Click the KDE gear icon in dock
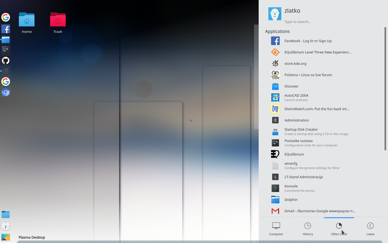This screenshot has width=388, height=243. pos(6,71)
